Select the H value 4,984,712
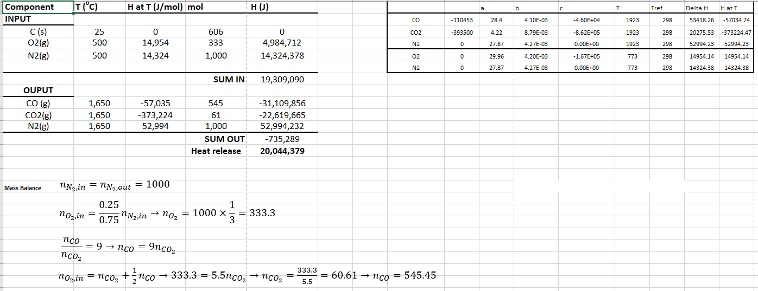 [282, 43]
